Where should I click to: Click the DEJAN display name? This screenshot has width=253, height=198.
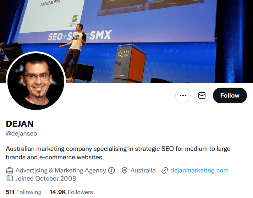20,124
